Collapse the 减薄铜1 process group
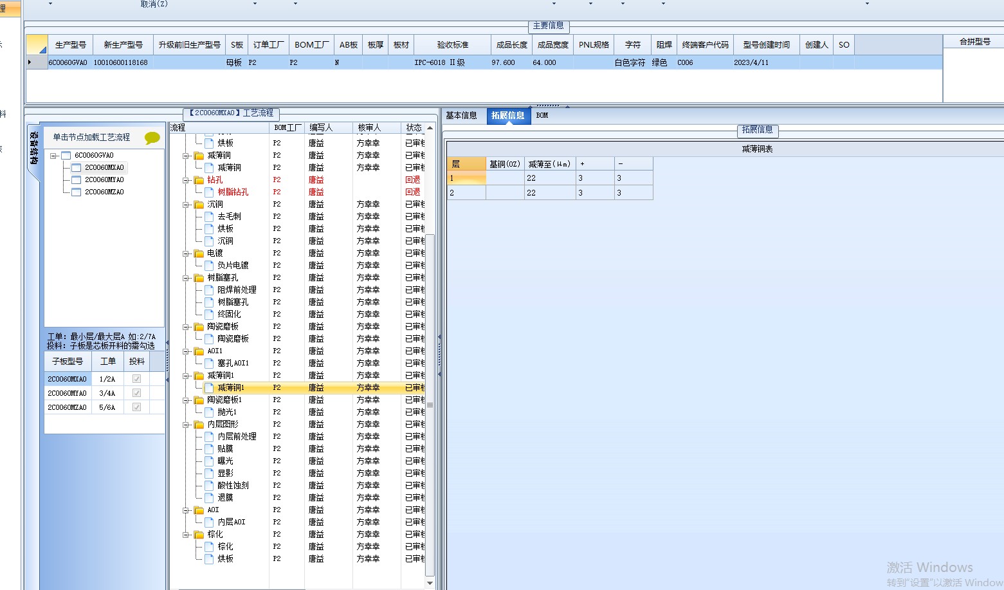The width and height of the screenshot is (1004, 590). click(x=187, y=376)
